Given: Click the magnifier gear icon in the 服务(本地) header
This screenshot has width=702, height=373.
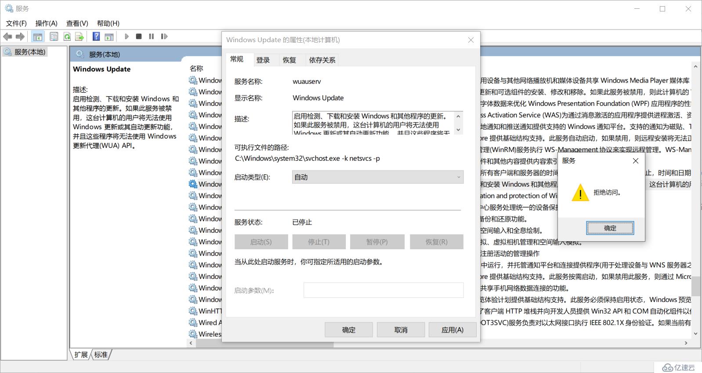Looking at the screenshot, I should 80,54.
